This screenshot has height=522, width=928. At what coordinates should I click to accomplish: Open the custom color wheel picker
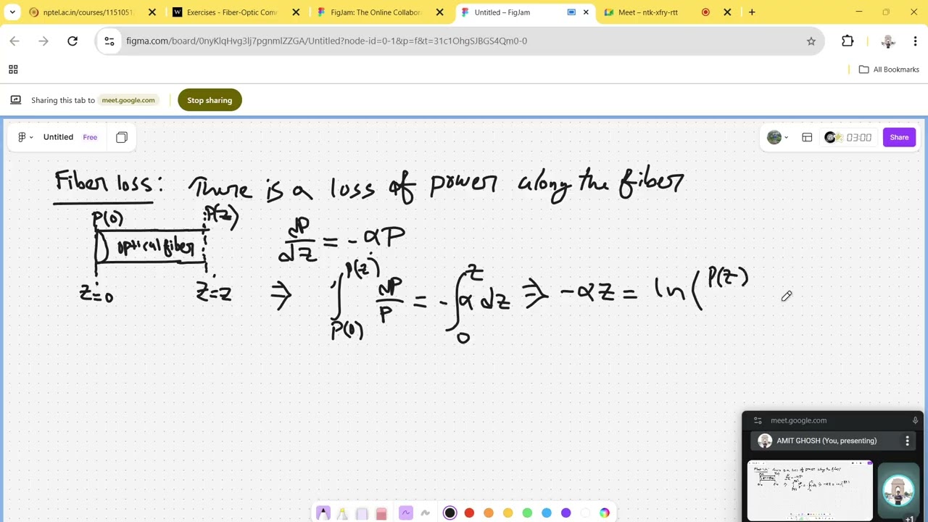[605, 513]
